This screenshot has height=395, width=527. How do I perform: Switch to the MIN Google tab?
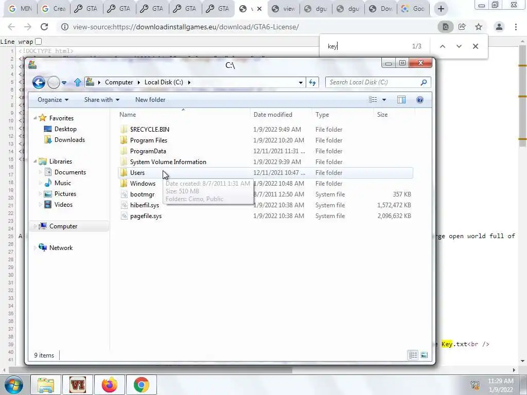[20, 9]
